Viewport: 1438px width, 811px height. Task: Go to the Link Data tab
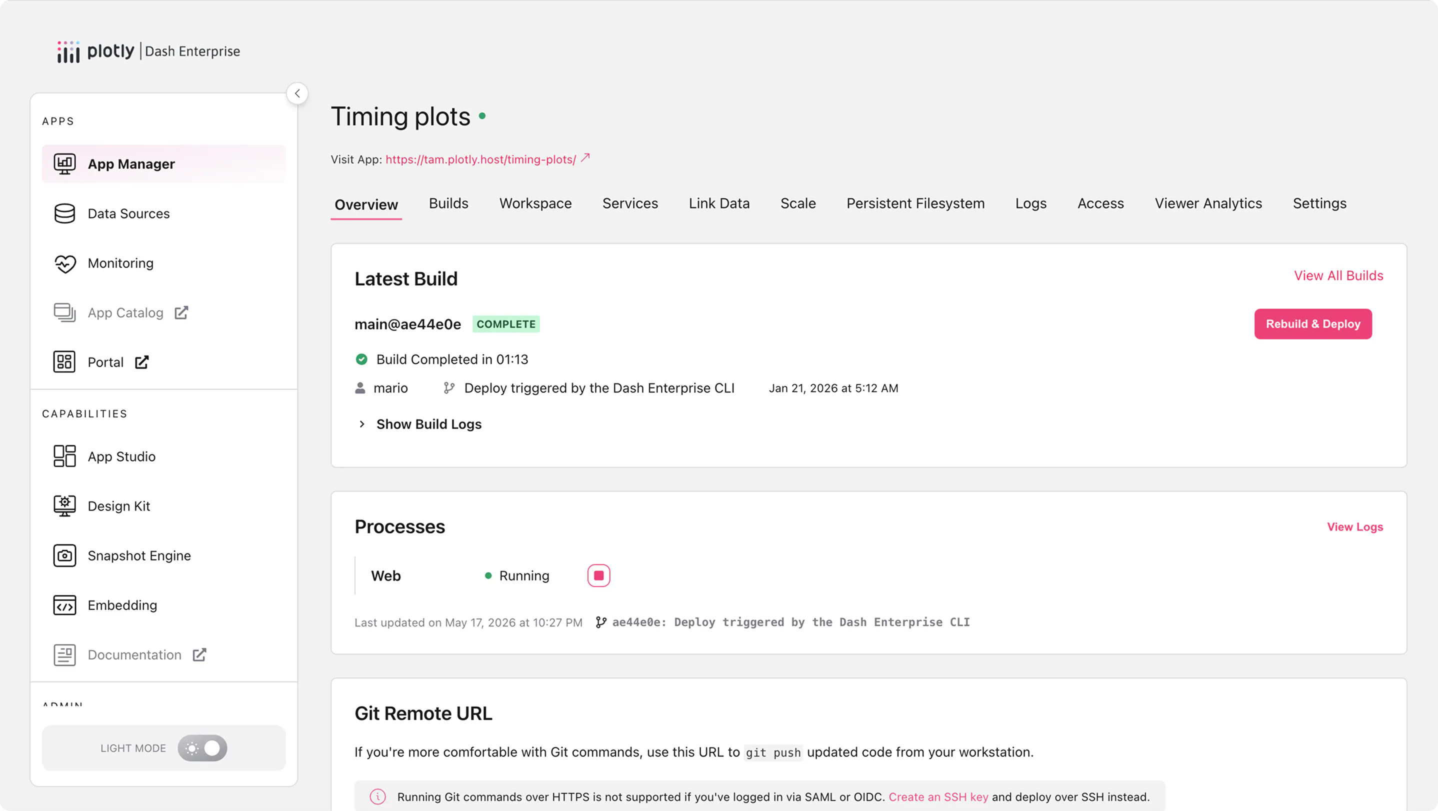click(719, 203)
